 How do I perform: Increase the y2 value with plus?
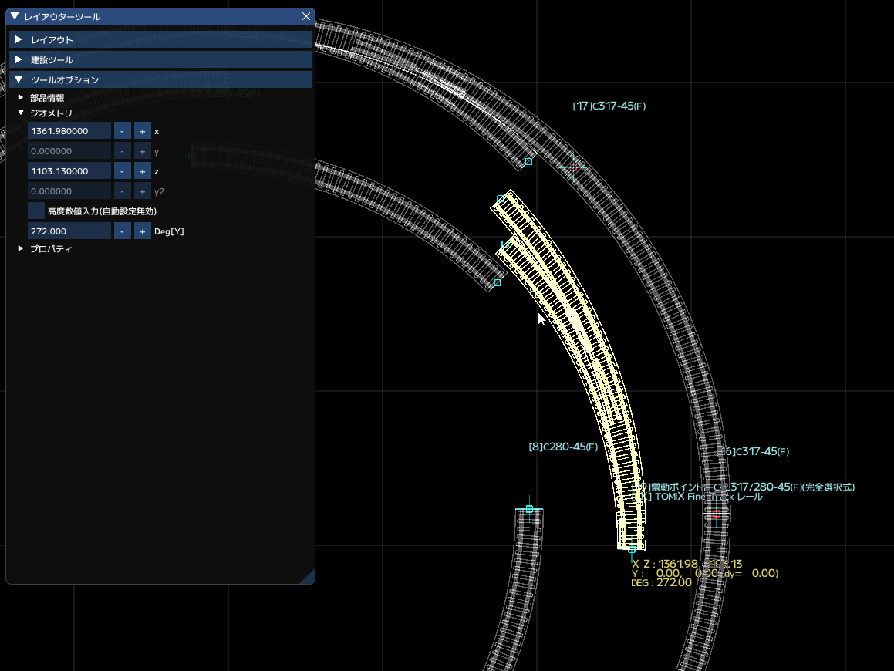[143, 191]
